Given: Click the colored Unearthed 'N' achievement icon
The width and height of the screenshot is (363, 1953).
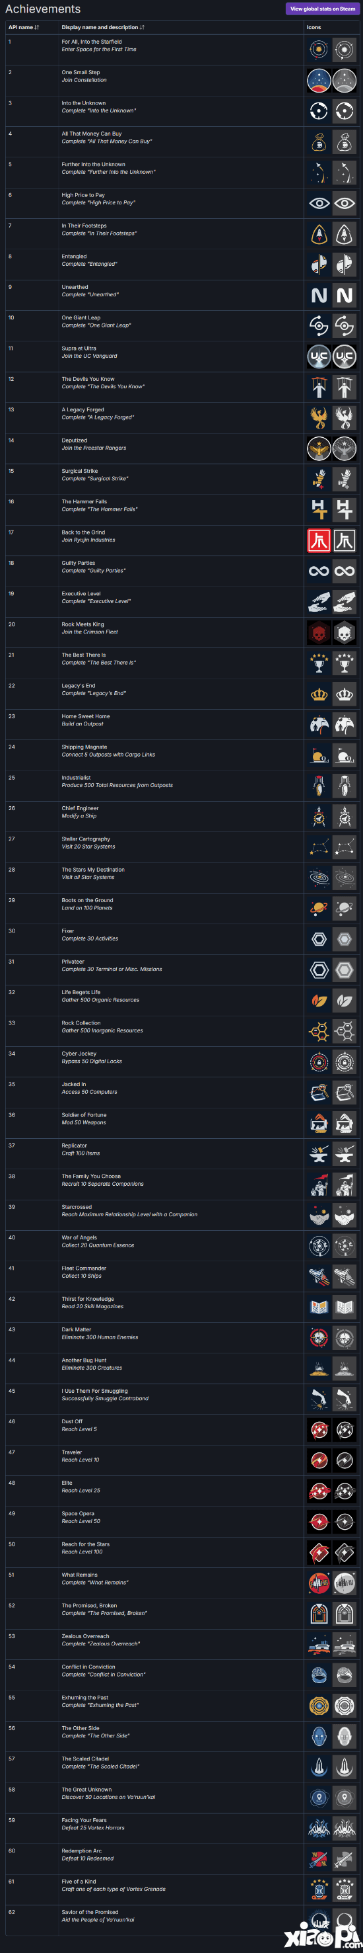Looking at the screenshot, I should click(319, 295).
